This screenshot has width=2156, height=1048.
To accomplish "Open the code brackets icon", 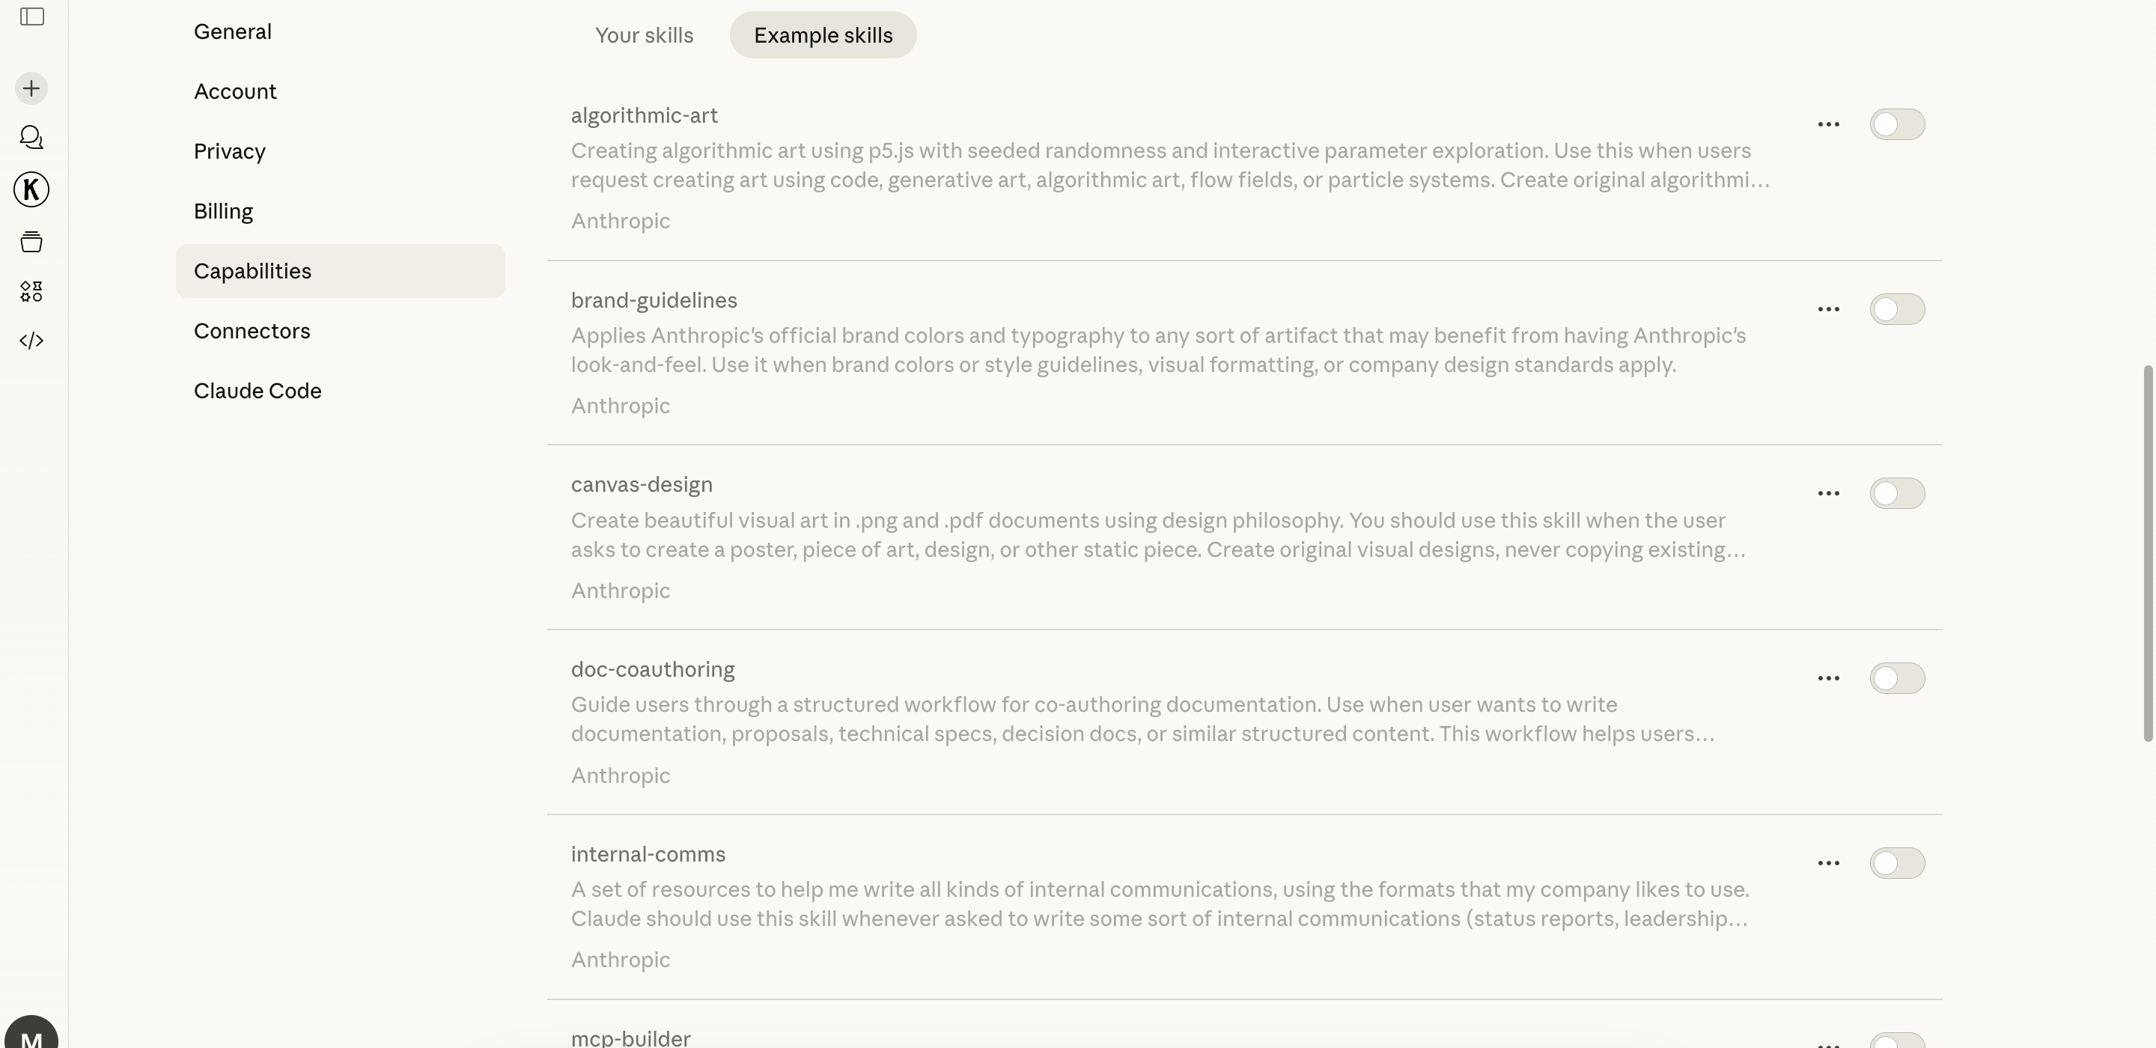I will coord(31,341).
